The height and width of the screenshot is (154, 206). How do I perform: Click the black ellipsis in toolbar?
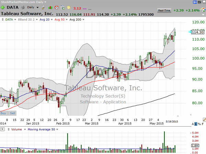(90, 9)
